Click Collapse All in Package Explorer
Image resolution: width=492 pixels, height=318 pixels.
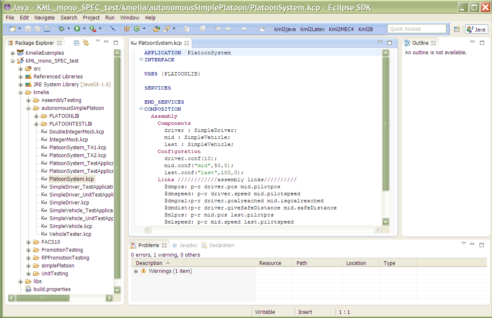tap(76, 43)
